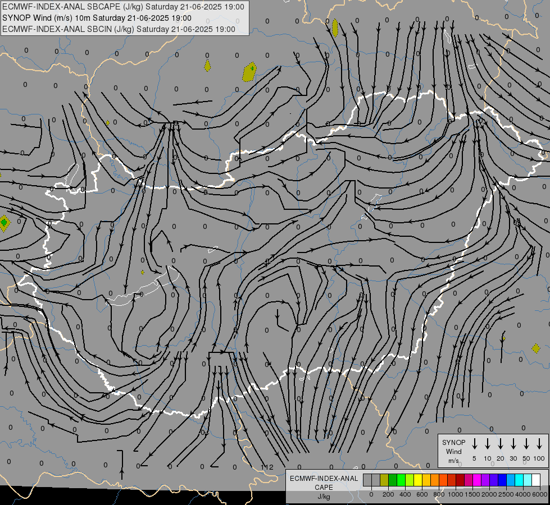Click the pure blue CAPE legend swatch
550x505 pixels.
tap(503, 480)
